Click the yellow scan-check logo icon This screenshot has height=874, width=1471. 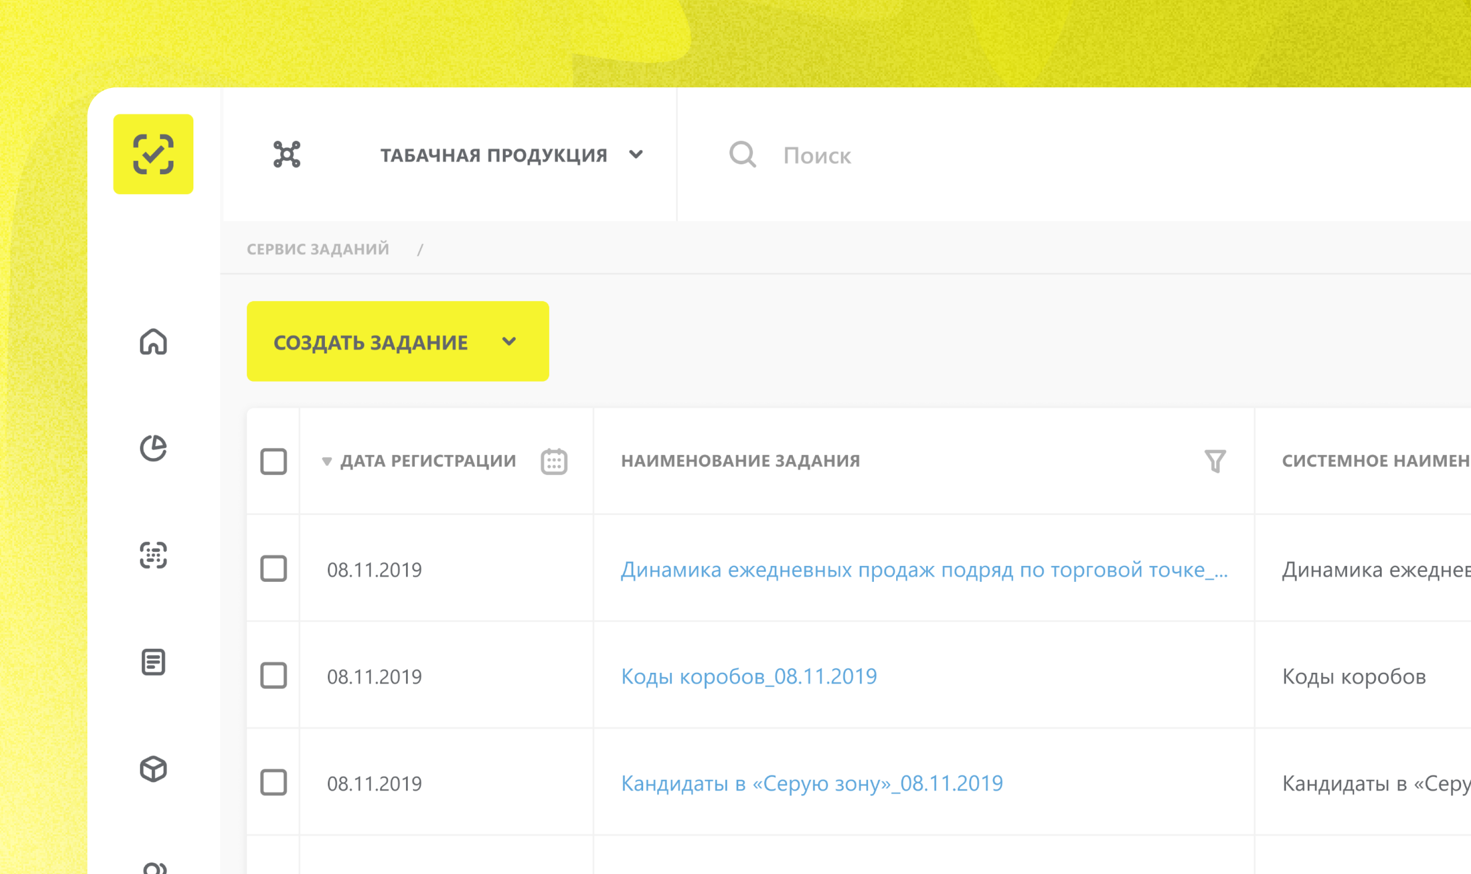153,154
